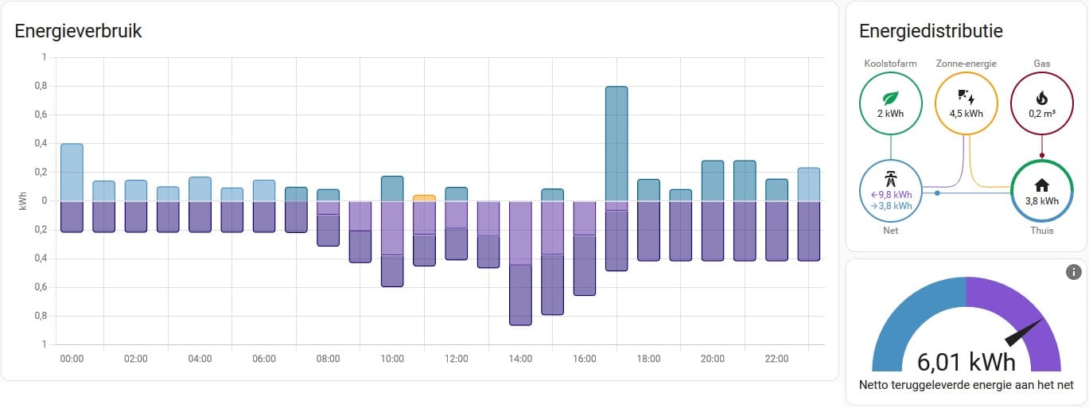Click the Energiedistributie card heading
Viewport: 1089px width, 408px height.
tap(931, 31)
